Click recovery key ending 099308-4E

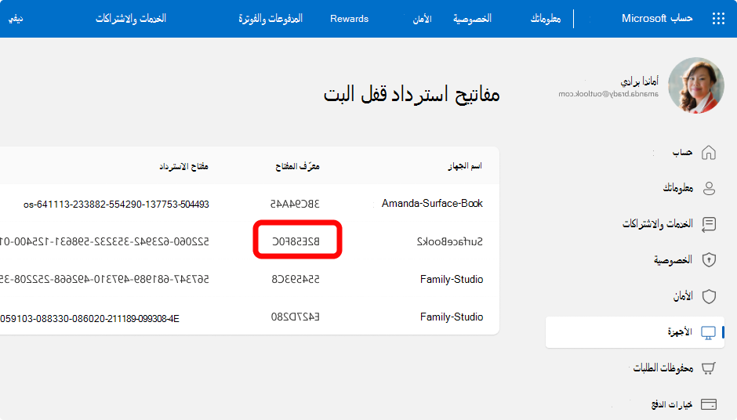point(90,318)
